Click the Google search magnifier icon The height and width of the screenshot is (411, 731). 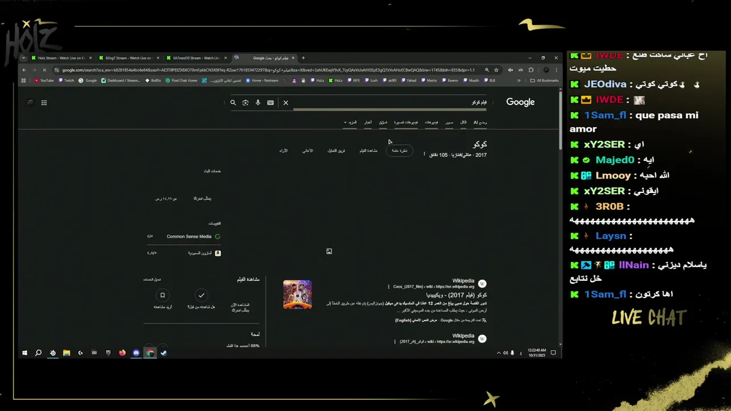(x=233, y=103)
